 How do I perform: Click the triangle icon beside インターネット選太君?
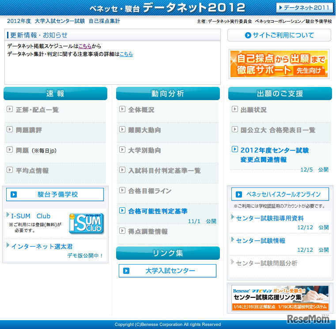tap(8, 245)
